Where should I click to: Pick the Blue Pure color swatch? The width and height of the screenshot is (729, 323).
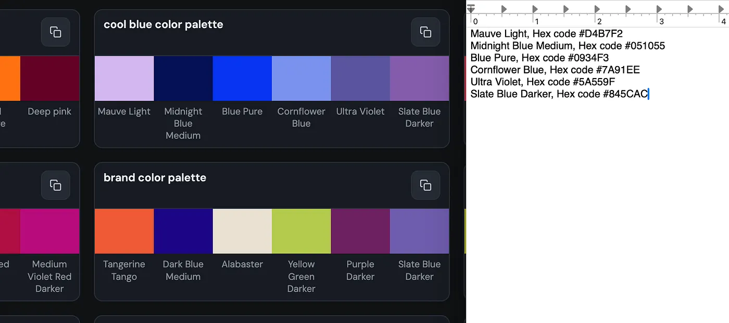[x=242, y=79]
